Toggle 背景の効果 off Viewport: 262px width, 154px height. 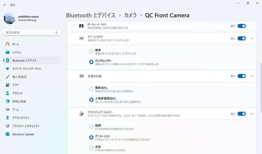tap(242, 76)
